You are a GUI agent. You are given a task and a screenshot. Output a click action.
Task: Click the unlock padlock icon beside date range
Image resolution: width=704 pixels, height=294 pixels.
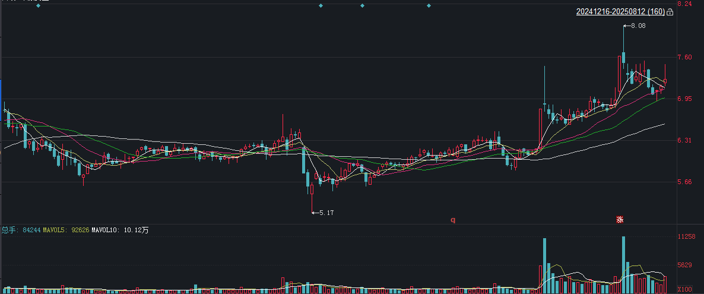click(x=670, y=12)
